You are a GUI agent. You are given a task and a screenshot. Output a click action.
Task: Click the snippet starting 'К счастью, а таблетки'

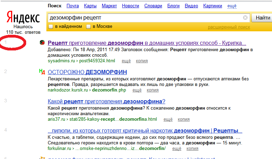(145, 140)
